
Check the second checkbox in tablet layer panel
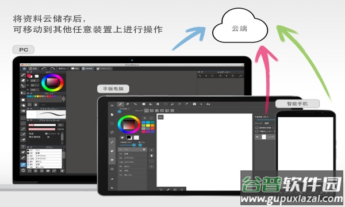click(256, 131)
